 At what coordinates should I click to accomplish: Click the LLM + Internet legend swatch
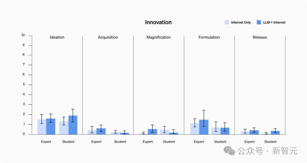[259, 22]
